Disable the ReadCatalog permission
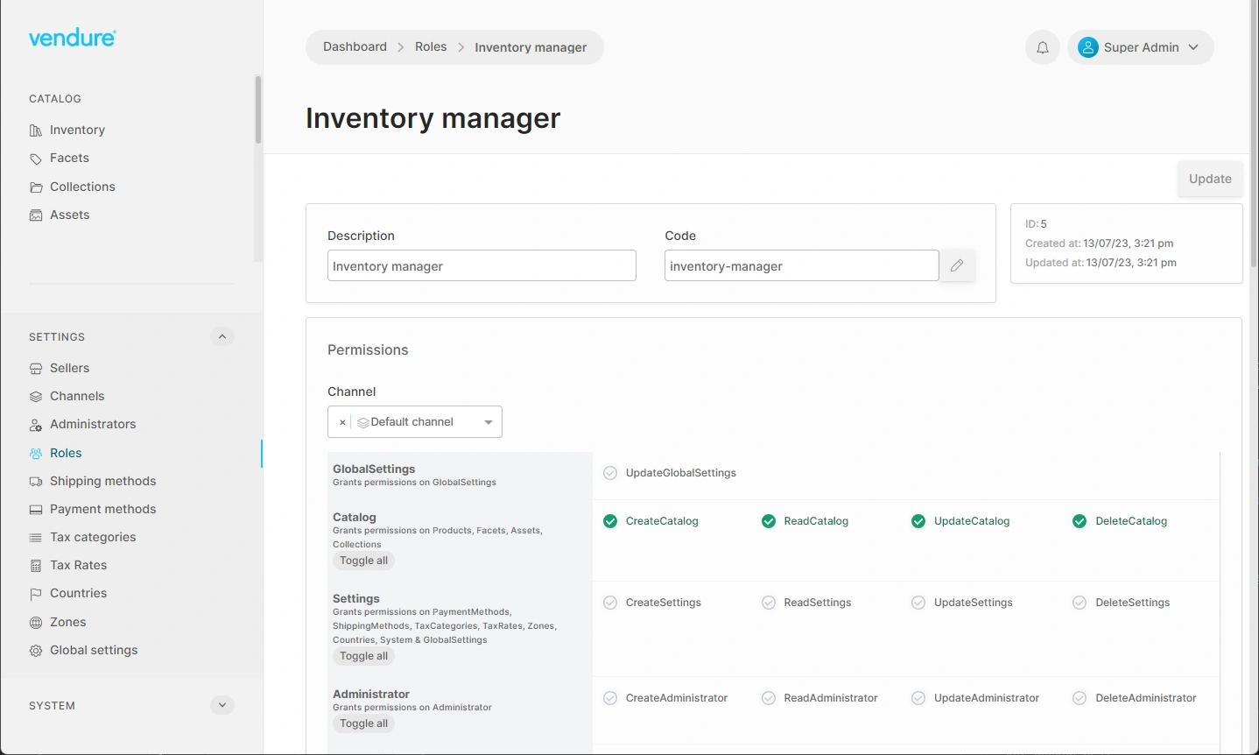This screenshot has height=755, width=1259. (x=768, y=520)
